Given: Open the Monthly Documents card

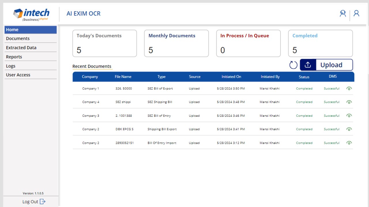Looking at the screenshot, I should point(176,43).
